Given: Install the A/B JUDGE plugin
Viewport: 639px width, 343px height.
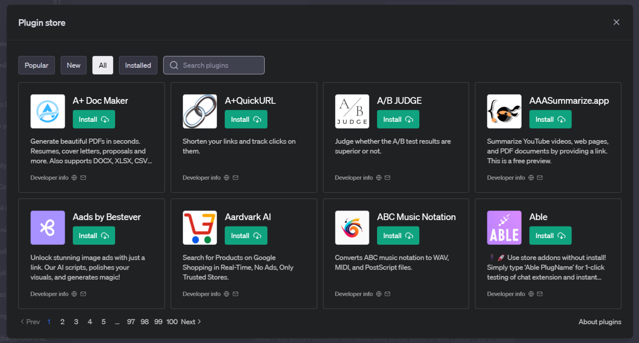Looking at the screenshot, I should [x=398, y=119].
